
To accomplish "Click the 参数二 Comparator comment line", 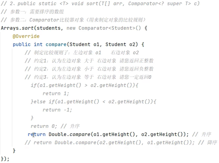I will point(73,20).
